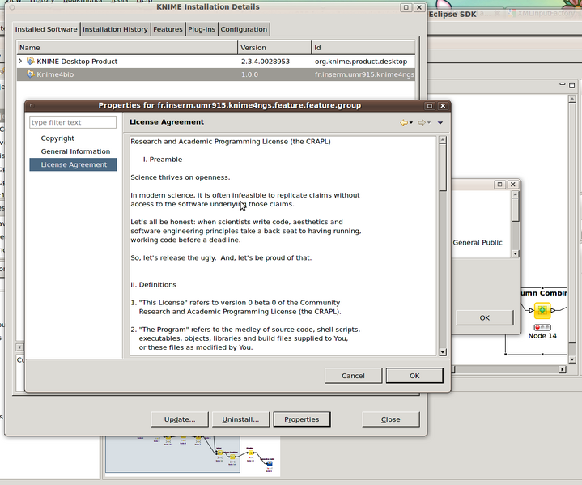Click the license text scrollbar thumb
The image size is (582, 485).
pyautogui.click(x=443, y=168)
